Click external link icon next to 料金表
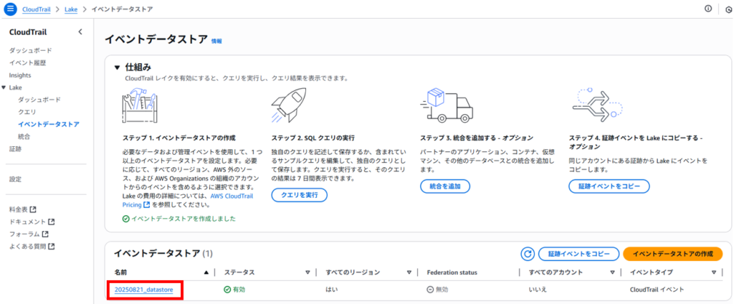This screenshot has height=304, width=734. (33, 209)
